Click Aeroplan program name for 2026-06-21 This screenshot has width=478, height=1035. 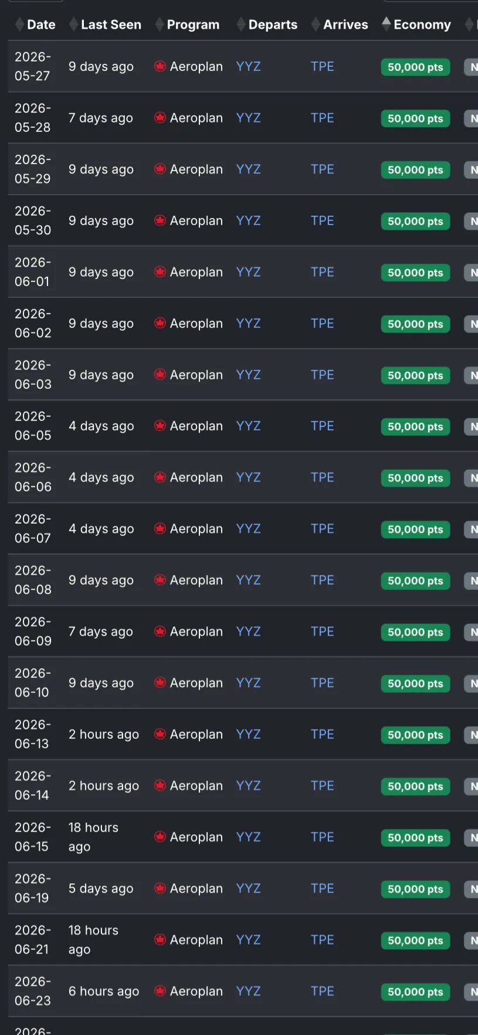click(196, 940)
